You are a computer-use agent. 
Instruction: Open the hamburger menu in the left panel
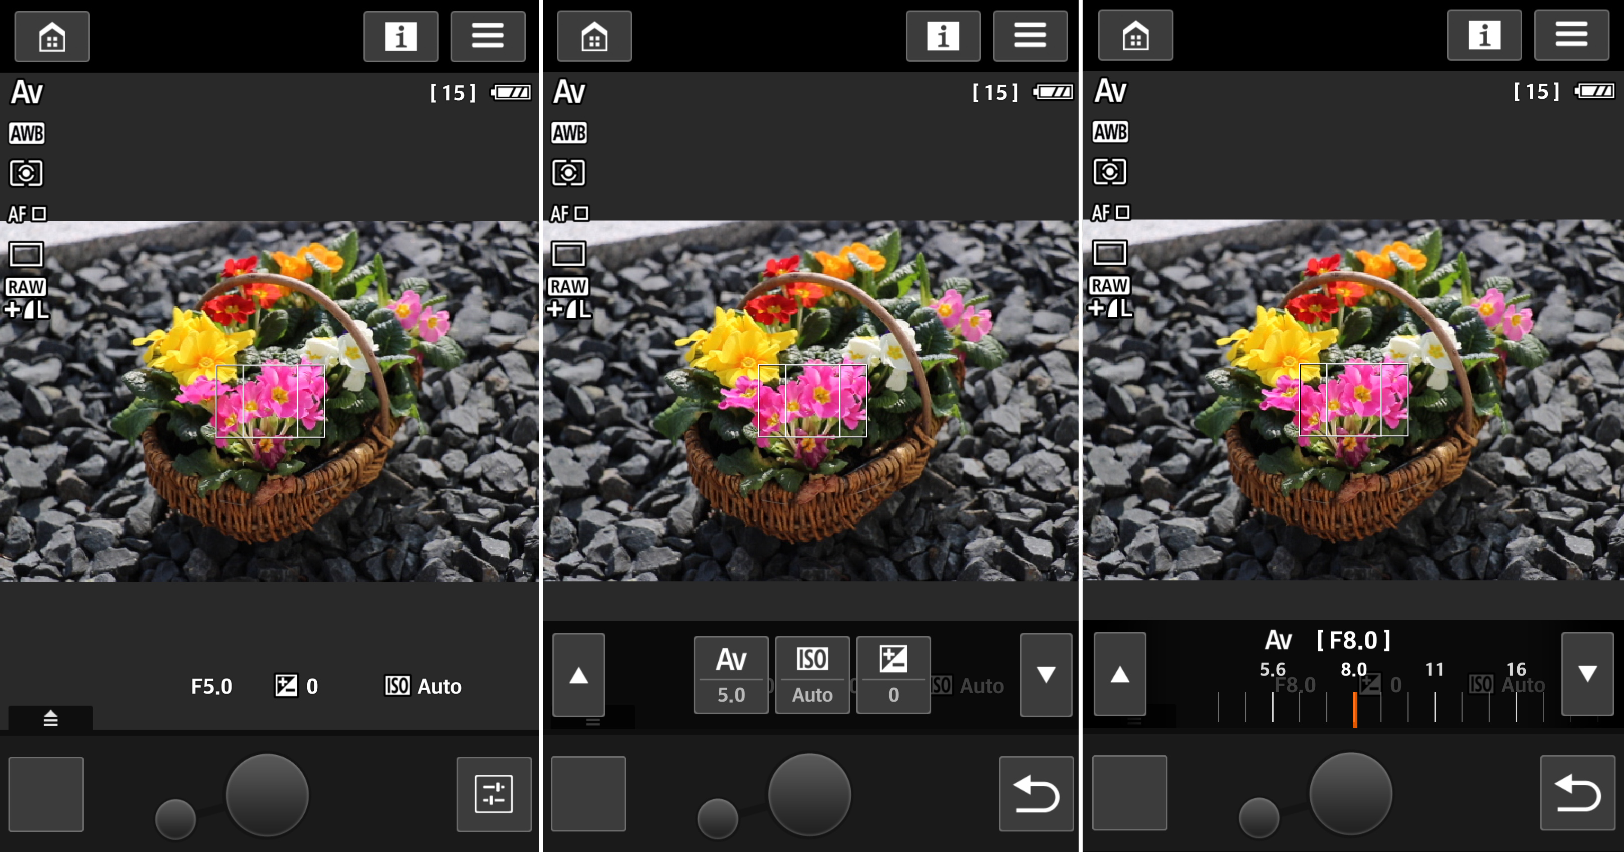[487, 37]
